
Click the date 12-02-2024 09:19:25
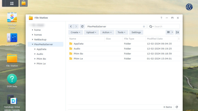(x=159, y=49)
